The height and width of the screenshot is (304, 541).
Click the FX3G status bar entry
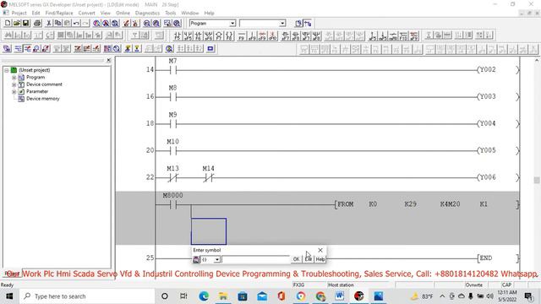point(298,285)
